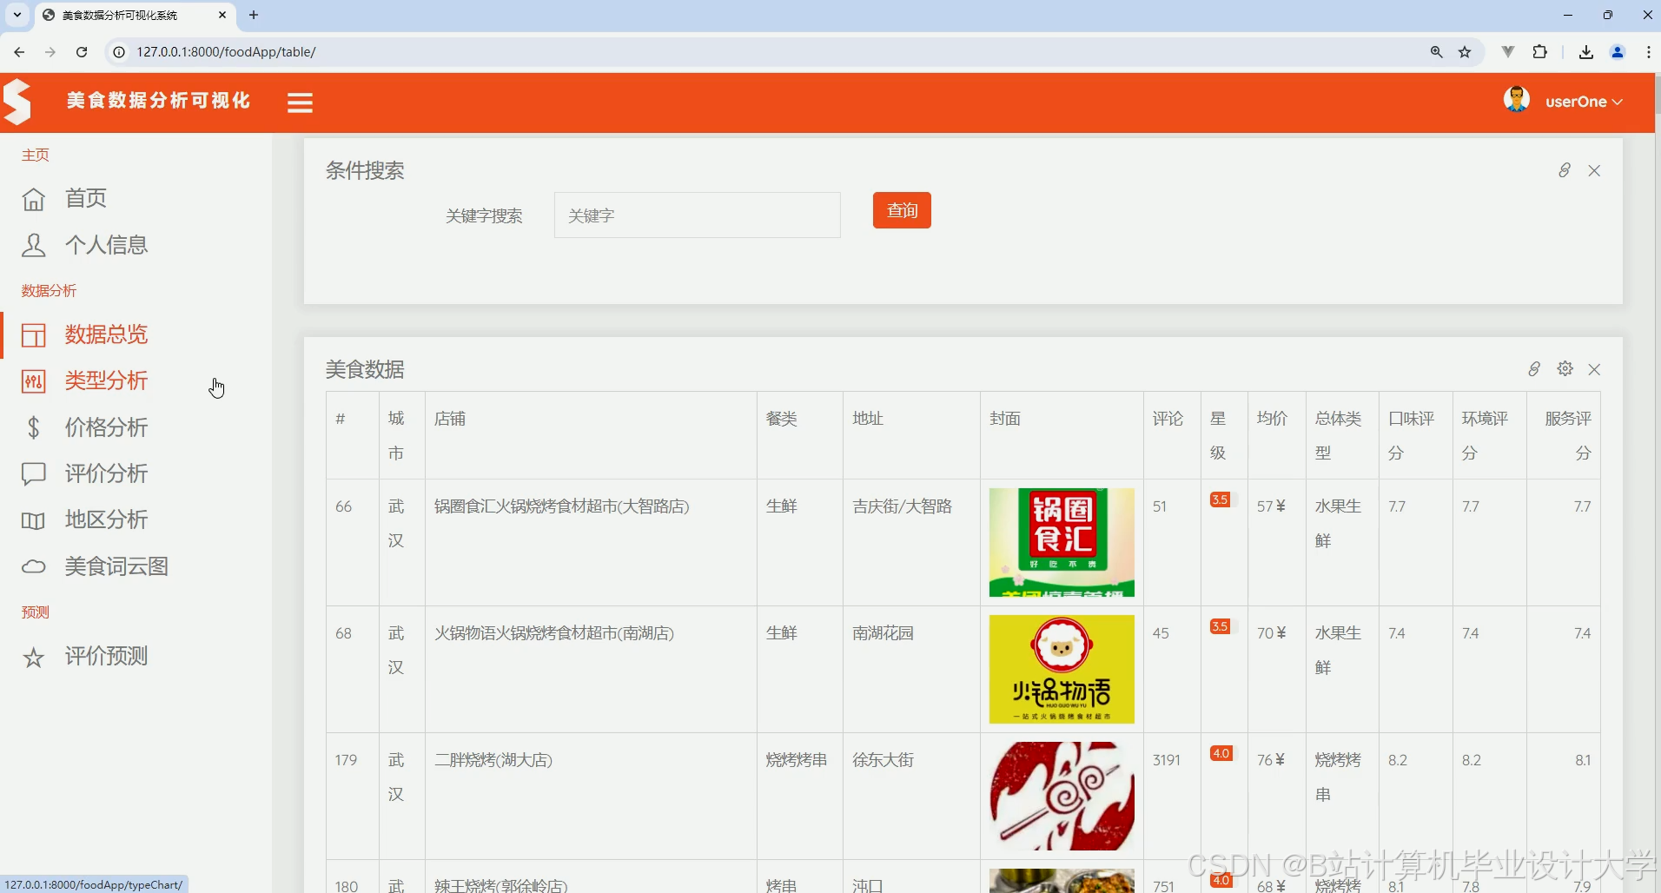Open browser extensions puzzle icon

(1539, 52)
